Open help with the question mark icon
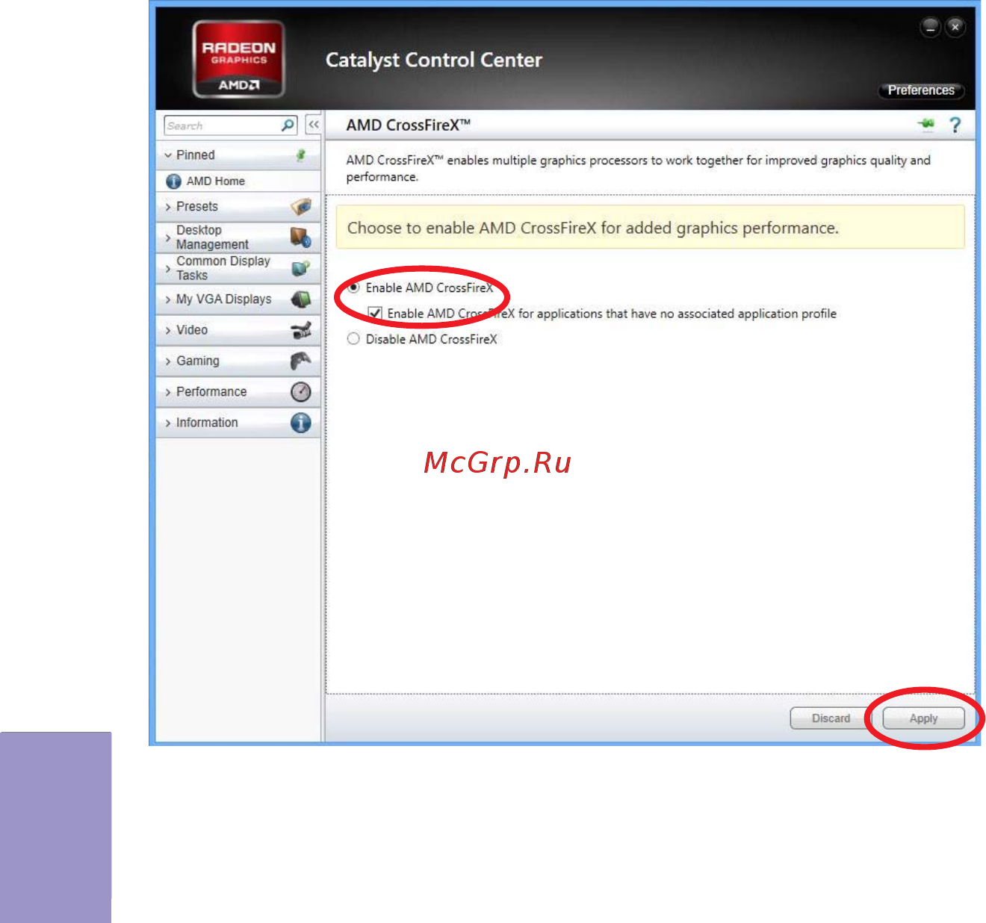The width and height of the screenshot is (986, 923). (x=955, y=125)
